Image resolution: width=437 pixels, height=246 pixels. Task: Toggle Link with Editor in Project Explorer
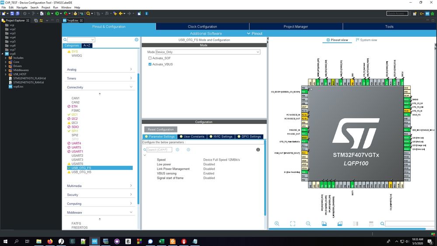[41, 21]
